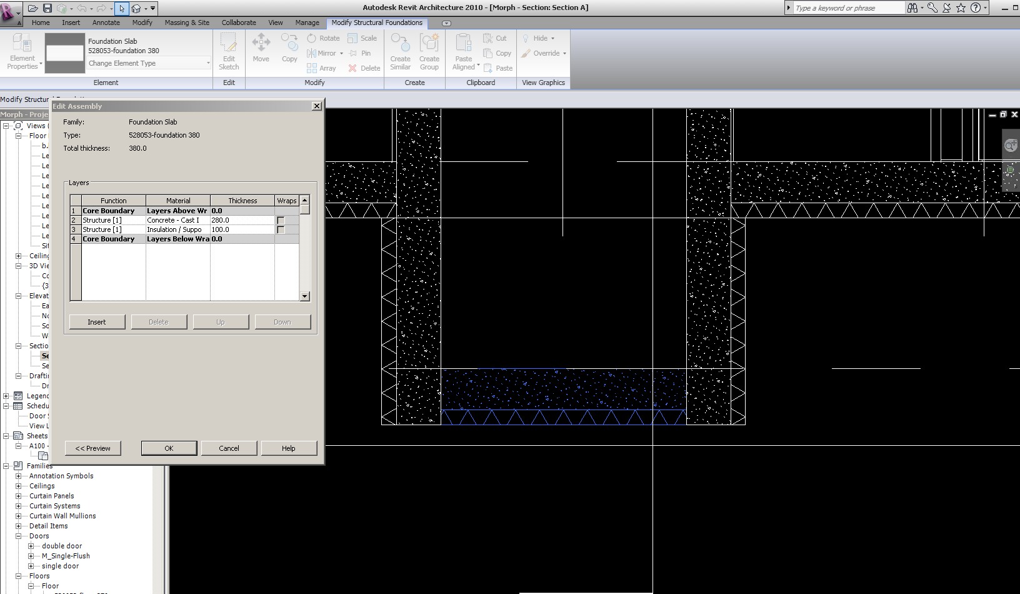Screen dimensions: 1020x594
Task: Click the Save icon in quick access toolbar
Action: click(47, 8)
